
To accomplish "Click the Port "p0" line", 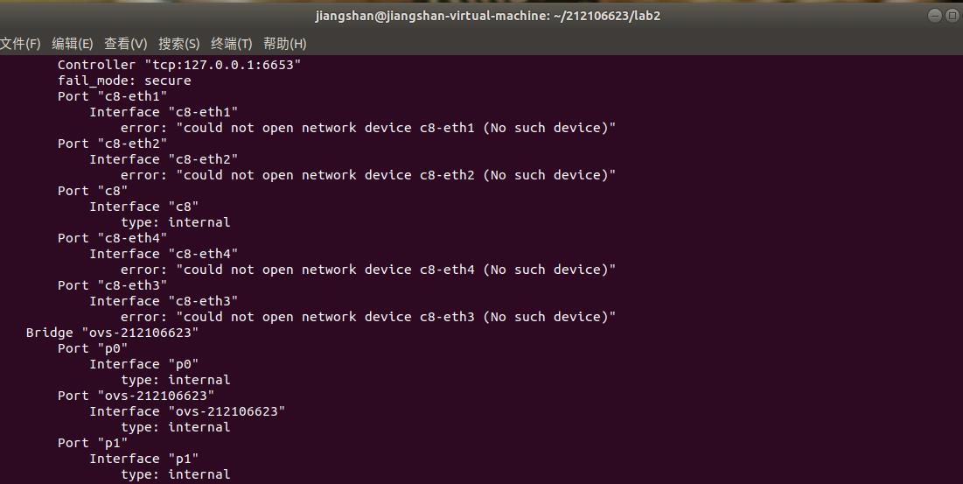I will (x=93, y=348).
